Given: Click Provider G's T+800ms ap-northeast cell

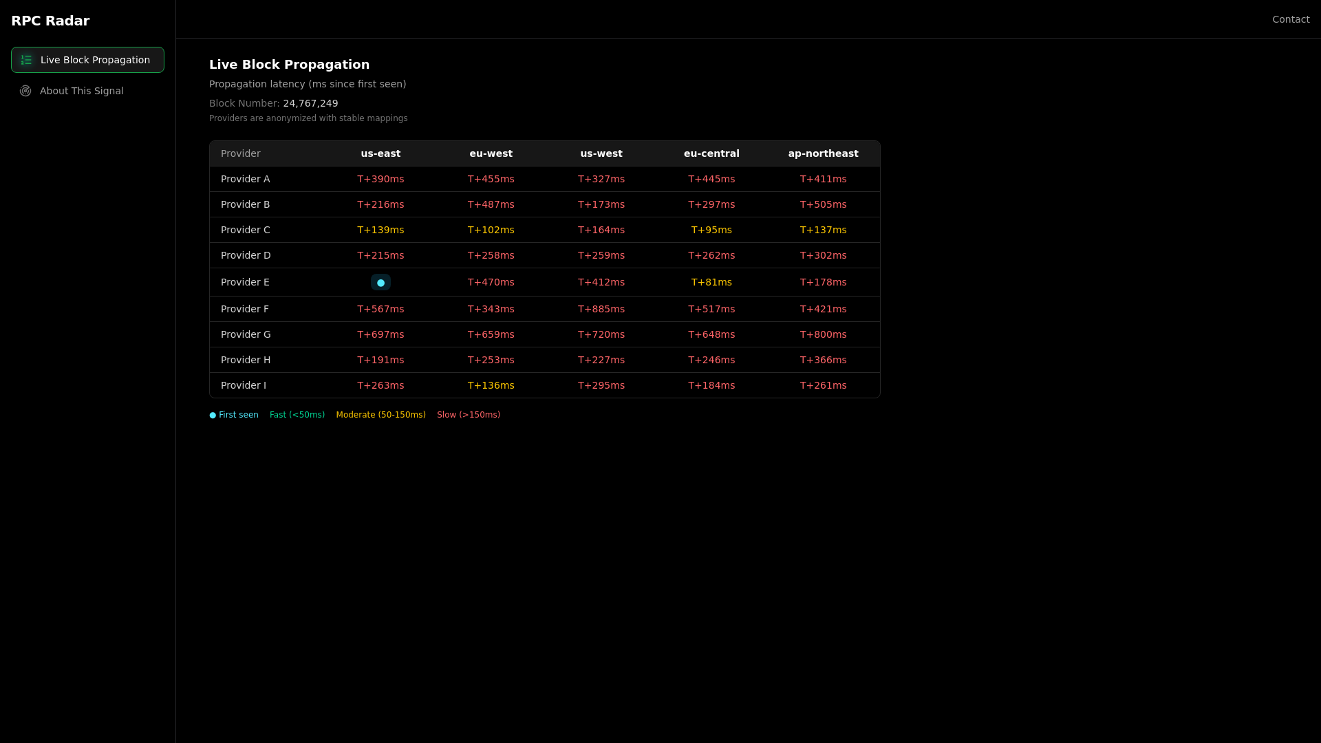Looking at the screenshot, I should click(x=823, y=334).
